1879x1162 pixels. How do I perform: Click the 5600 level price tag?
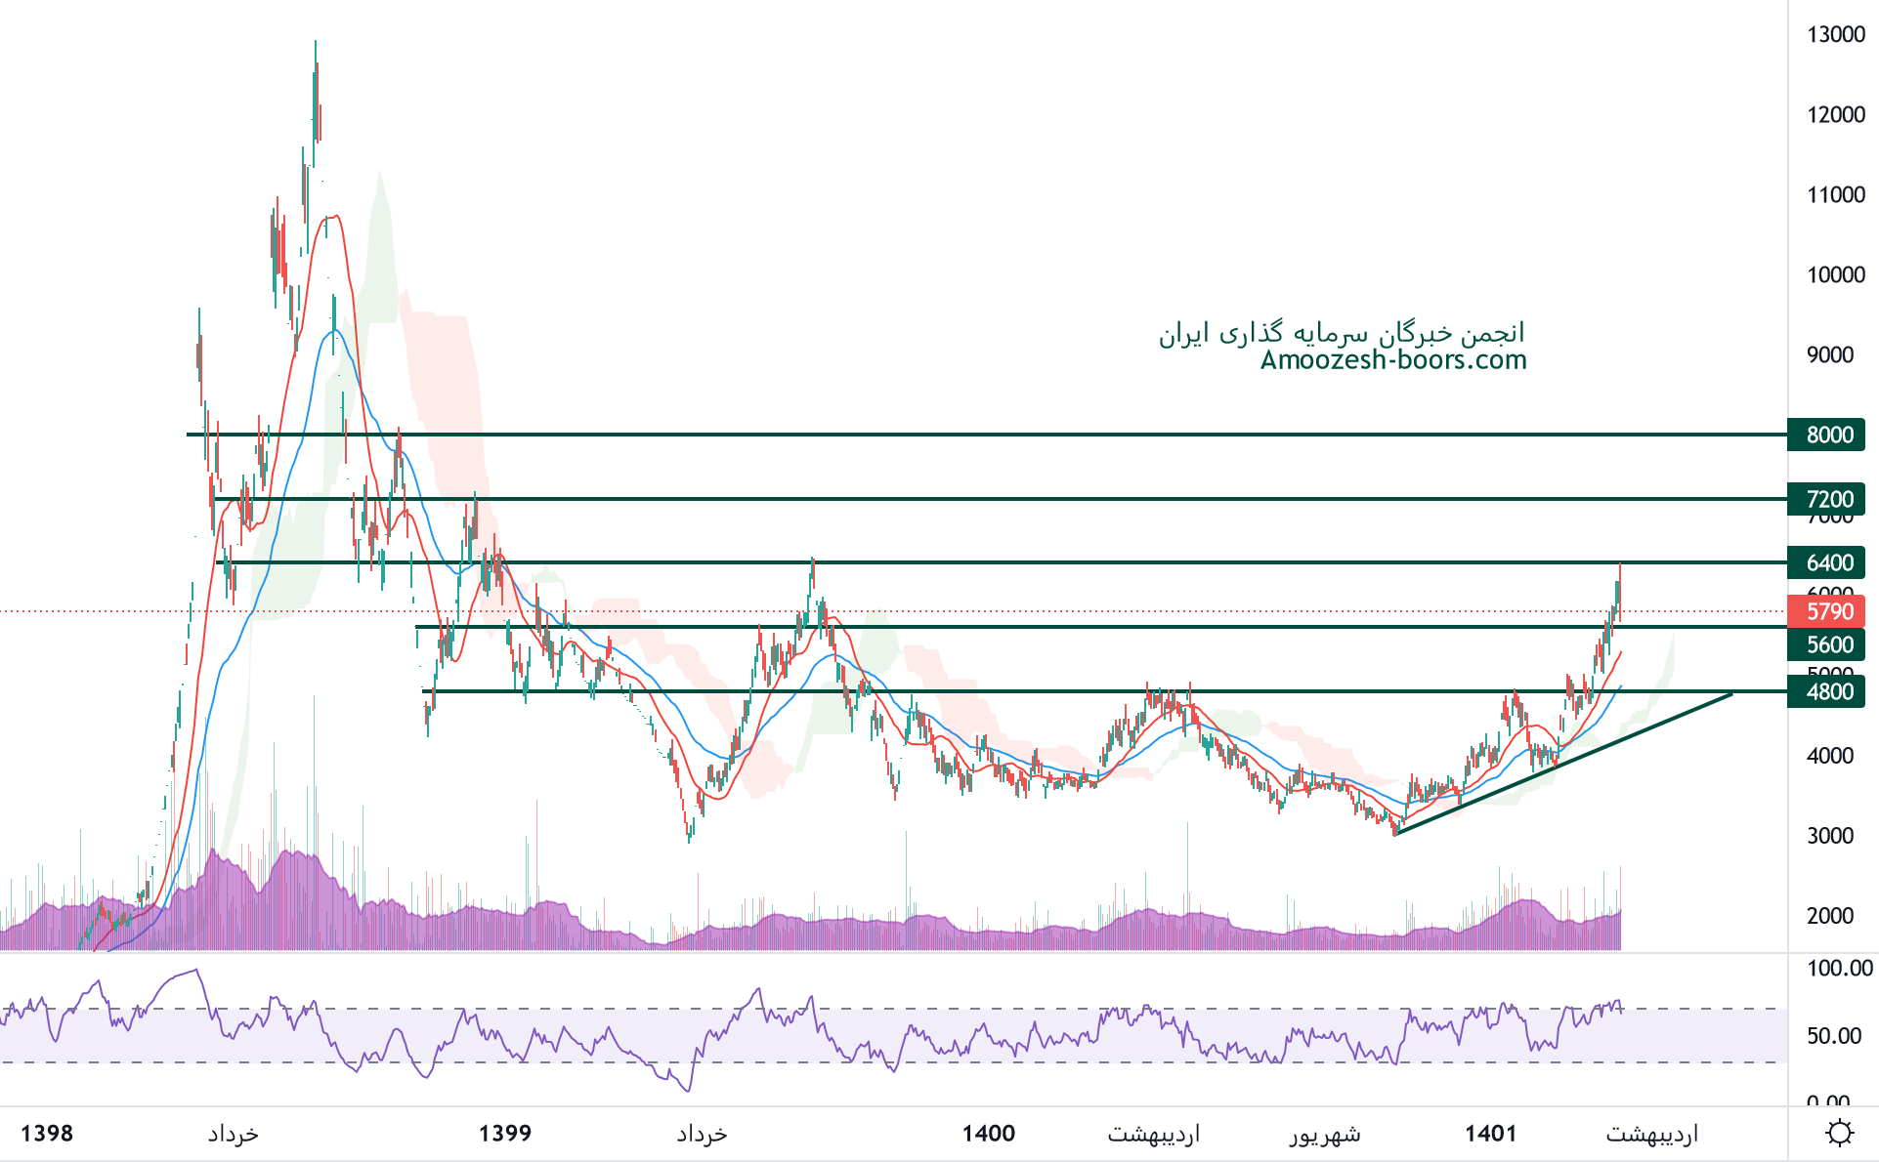1828,644
